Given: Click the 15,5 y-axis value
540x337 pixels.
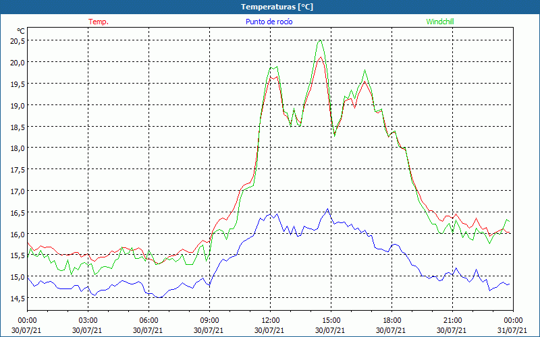Looking at the screenshot, I should (18, 255).
